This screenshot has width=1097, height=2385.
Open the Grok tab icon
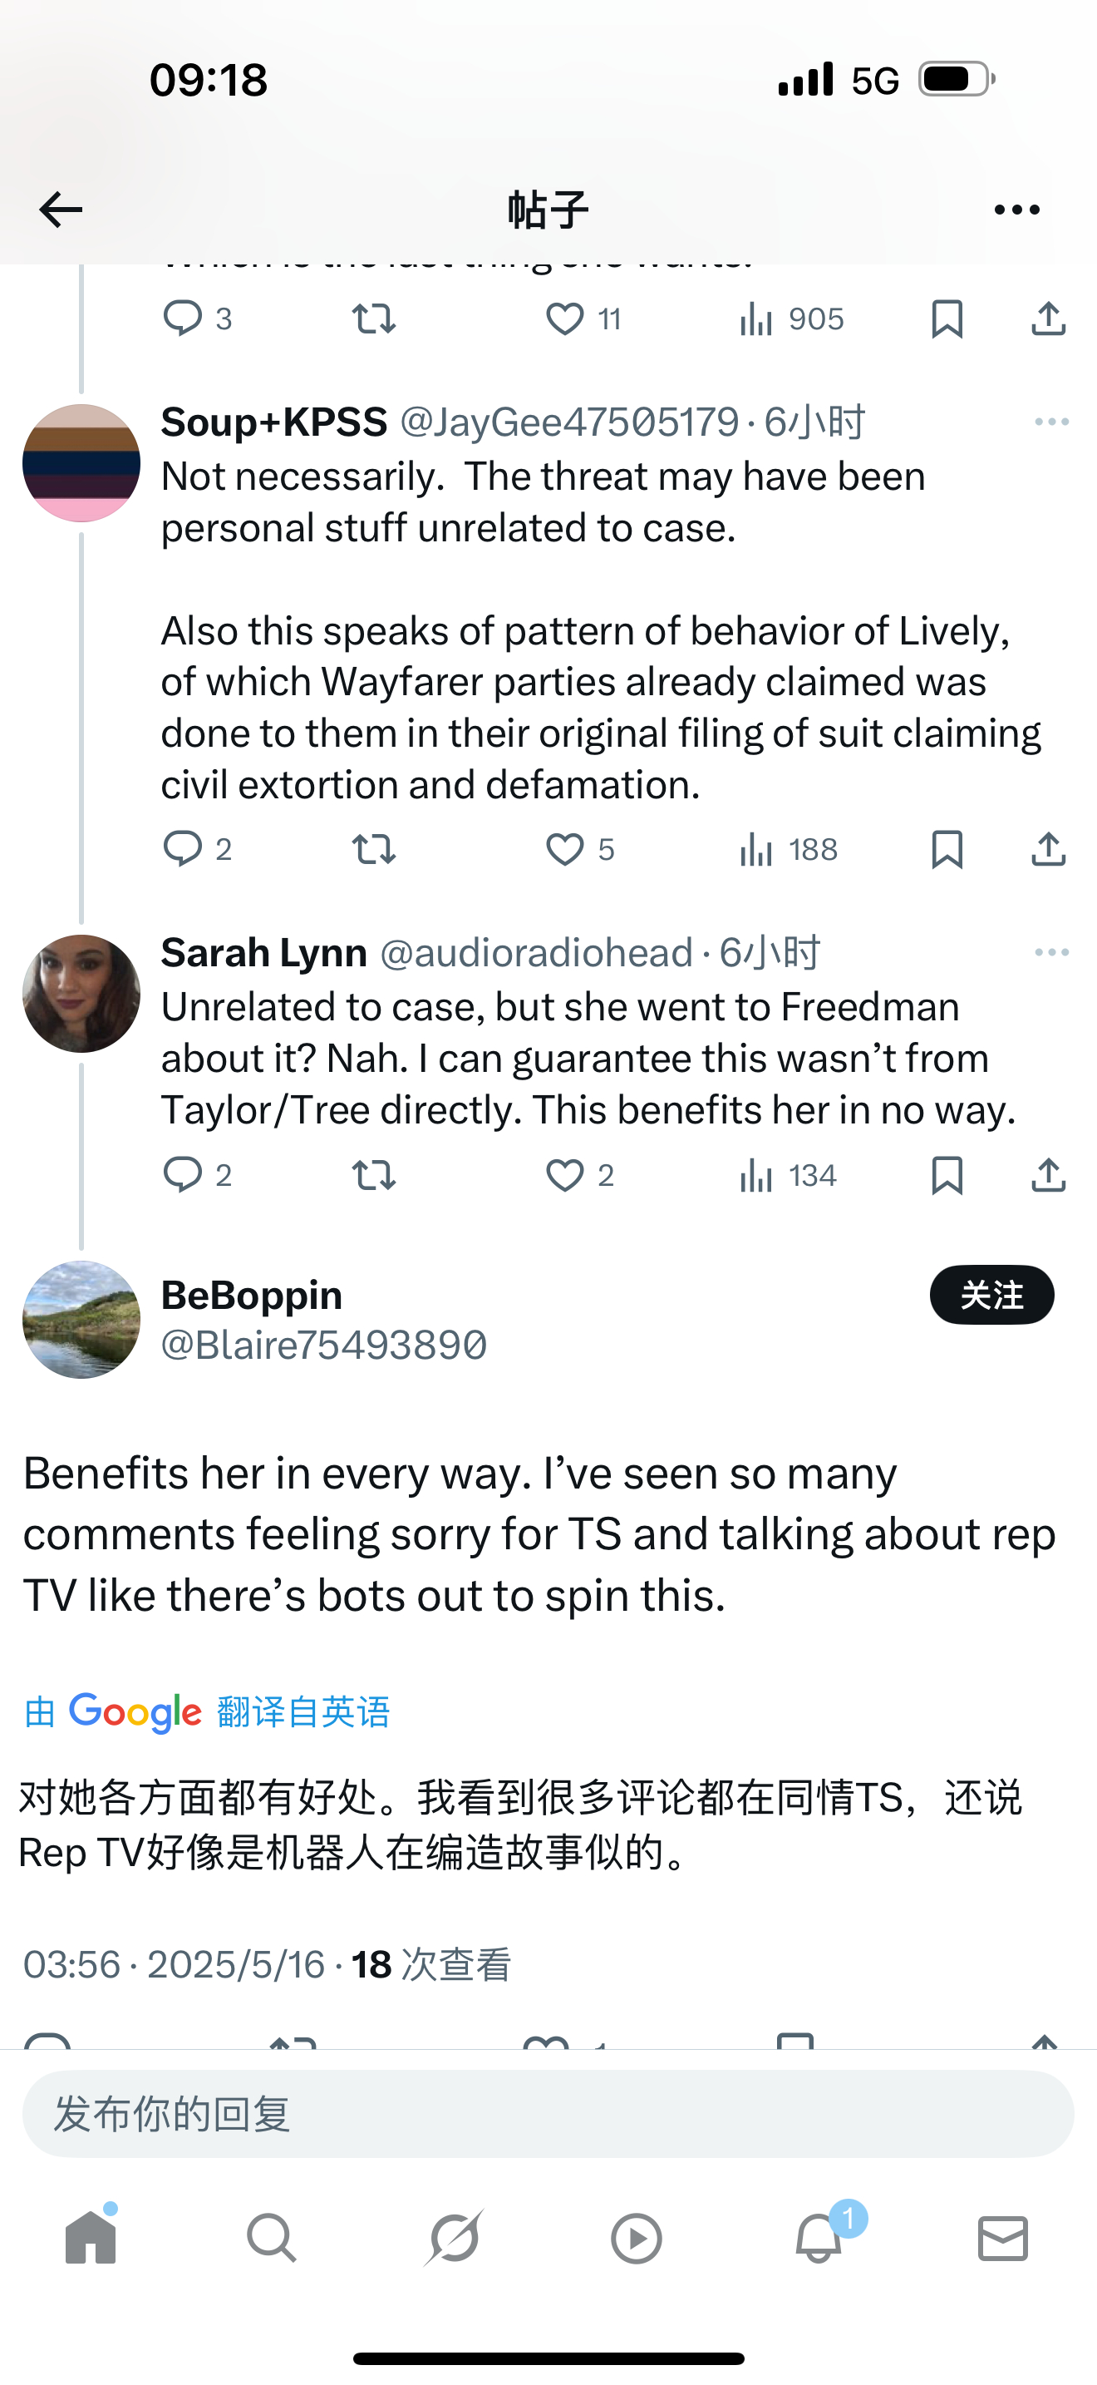pyautogui.click(x=454, y=2239)
